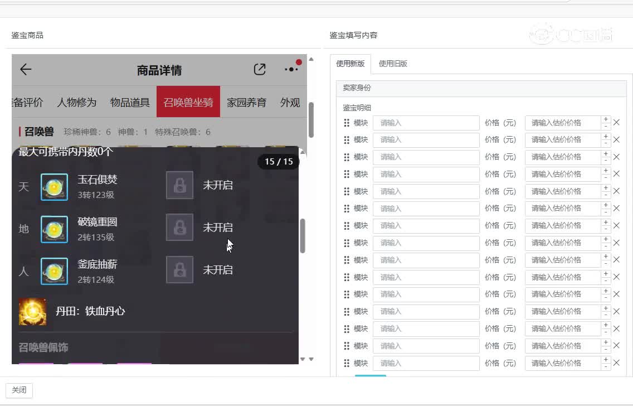The image size is (633, 406).
Task: Click the down arrow of 鉴宝商品 scrollbar
Action: (x=311, y=359)
